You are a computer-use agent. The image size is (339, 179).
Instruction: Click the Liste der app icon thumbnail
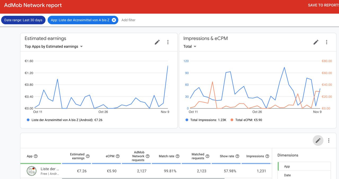(x=32, y=171)
